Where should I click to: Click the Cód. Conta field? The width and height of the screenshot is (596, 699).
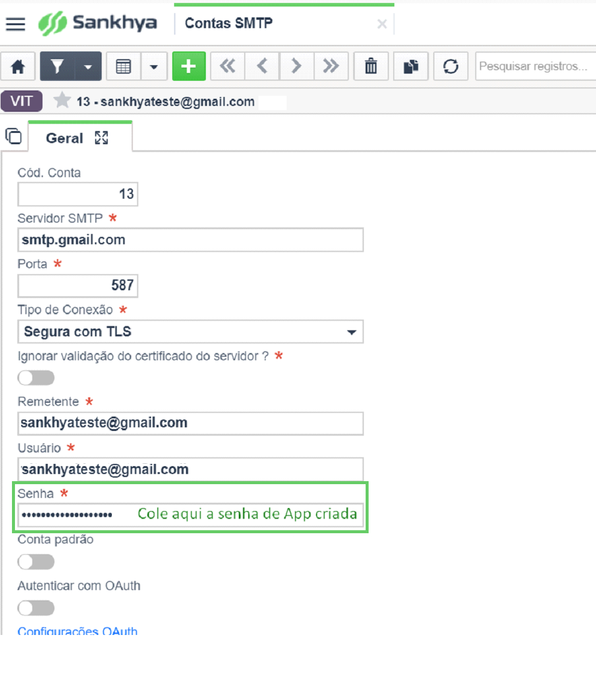point(78,194)
